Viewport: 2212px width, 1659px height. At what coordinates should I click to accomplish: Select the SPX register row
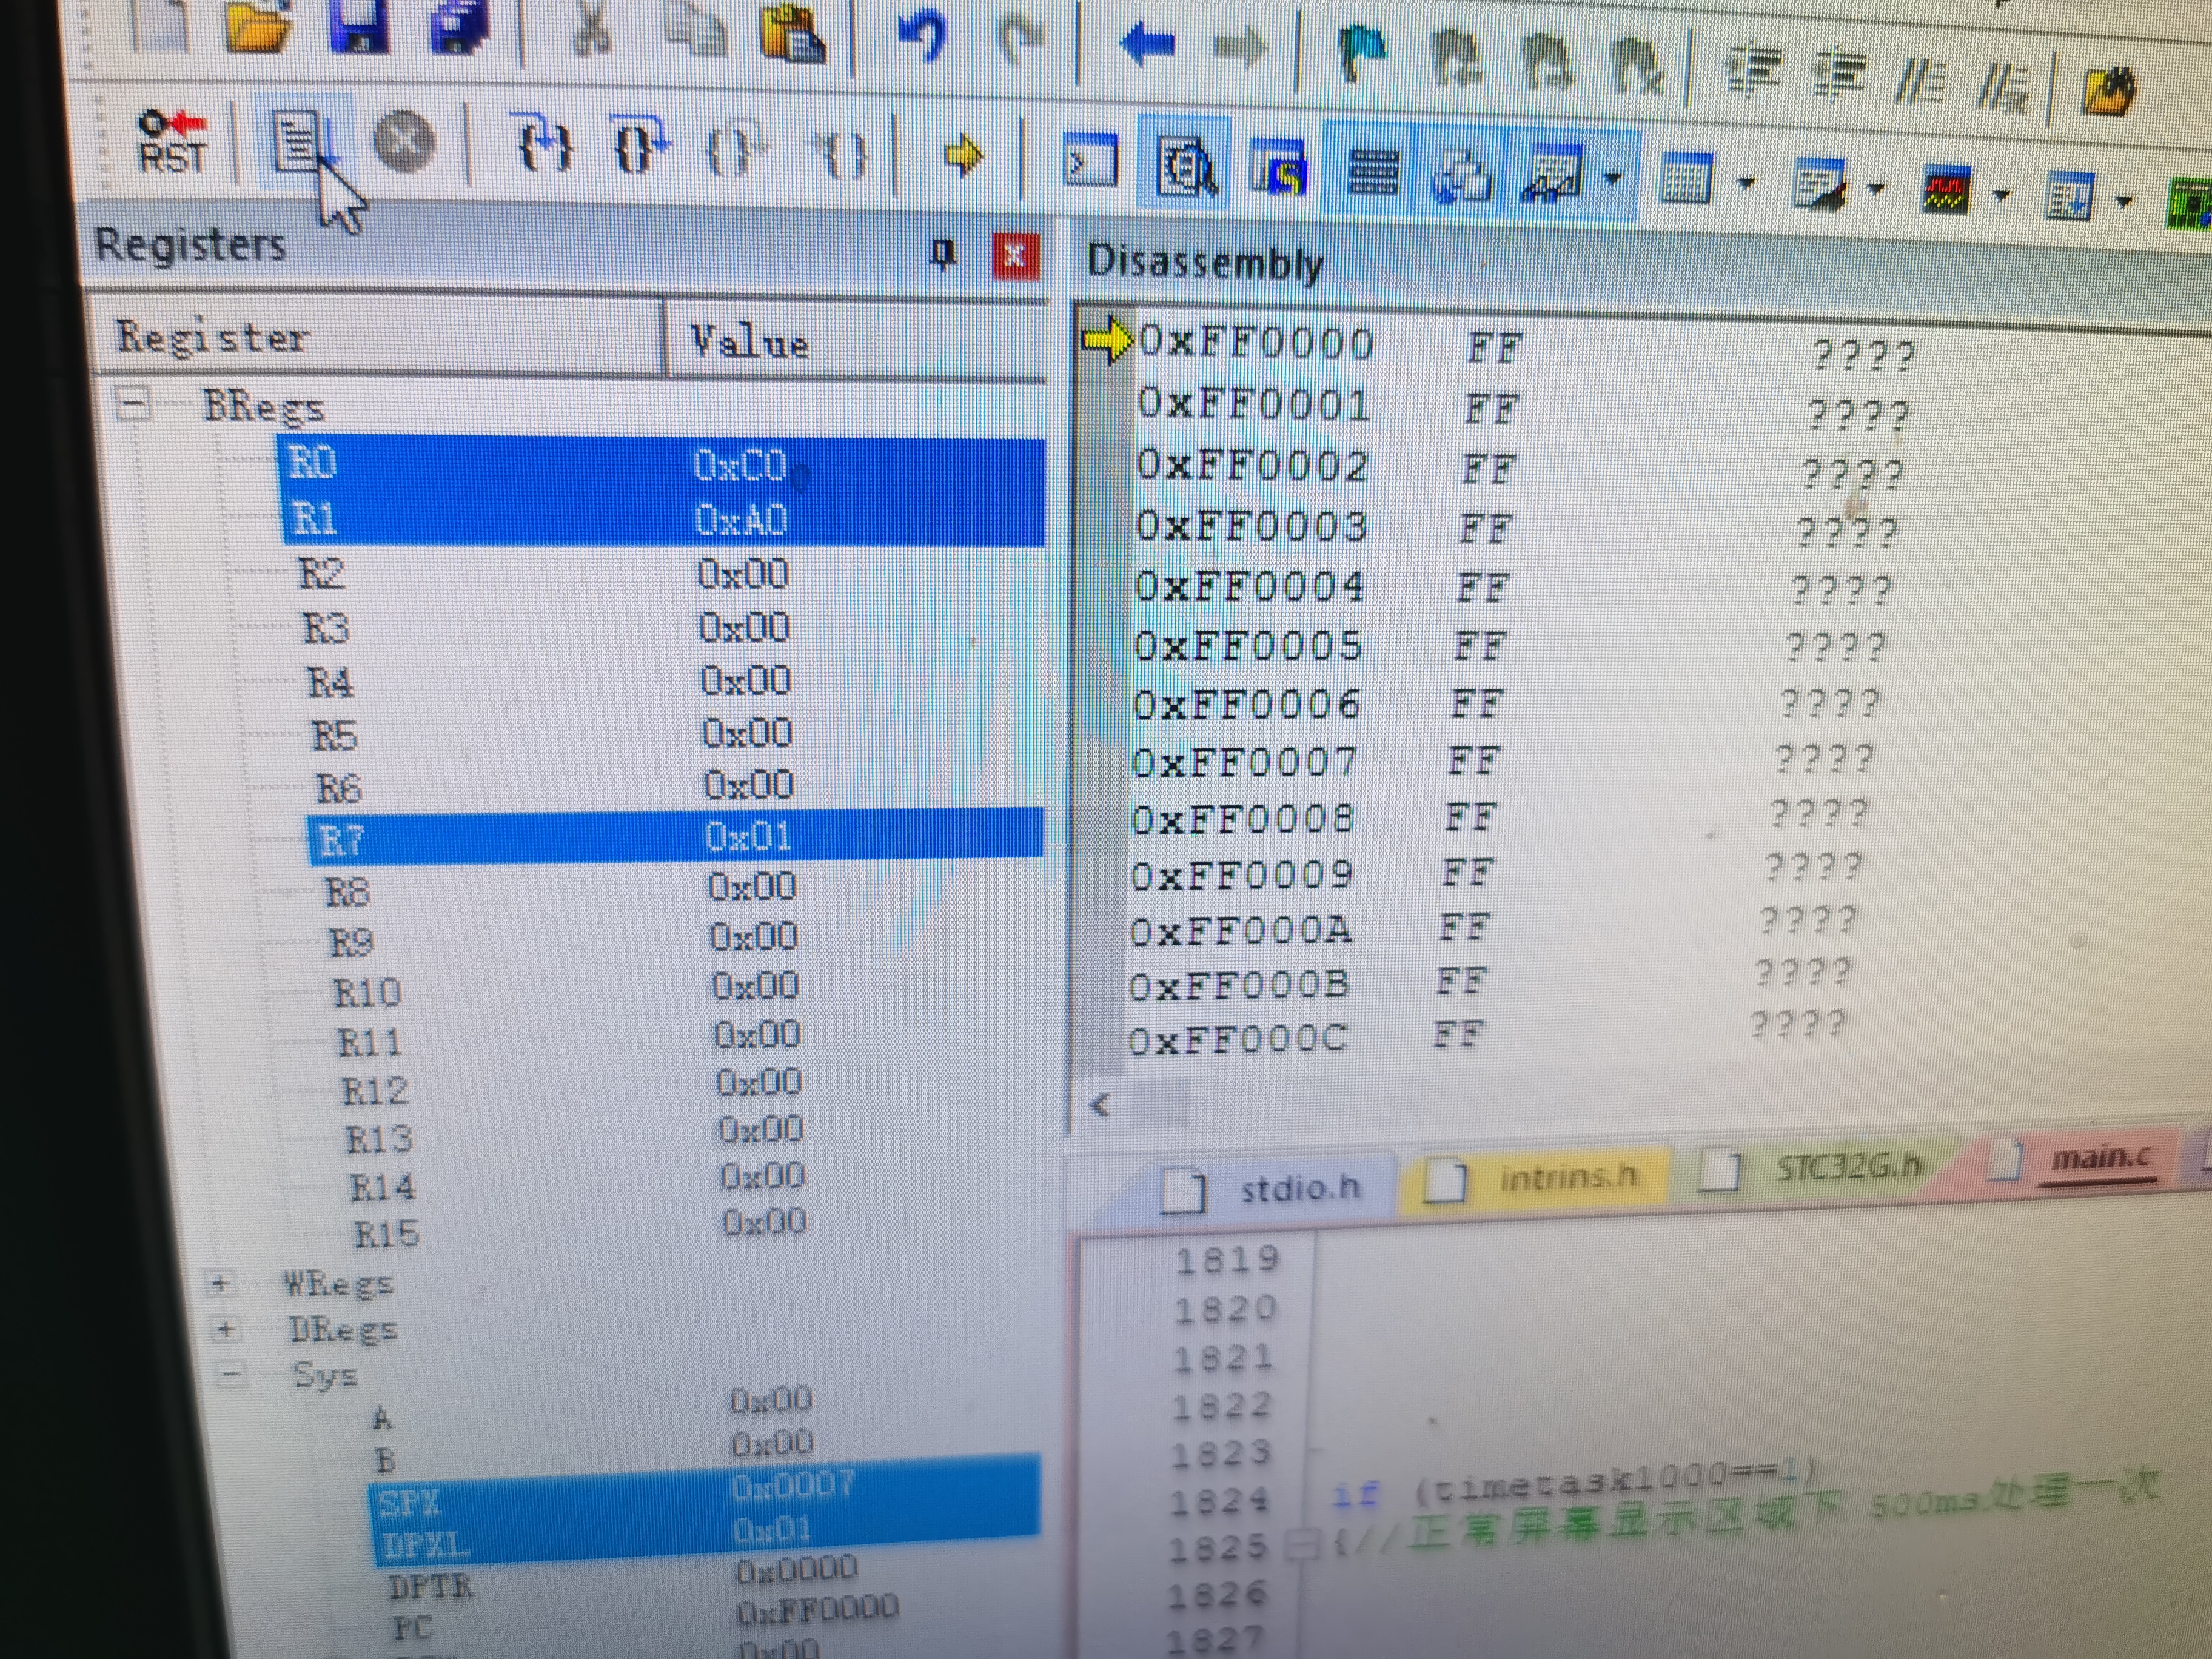click(x=705, y=1489)
